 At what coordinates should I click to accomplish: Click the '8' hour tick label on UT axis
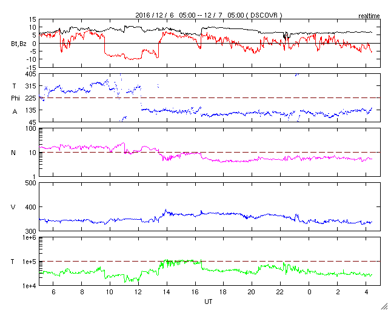pos(82,292)
